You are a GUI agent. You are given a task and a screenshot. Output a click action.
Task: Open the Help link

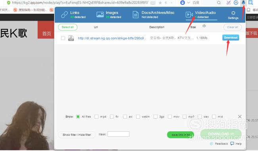click(x=239, y=143)
